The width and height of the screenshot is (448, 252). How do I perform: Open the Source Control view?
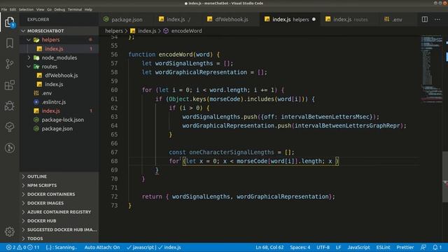click(9, 64)
